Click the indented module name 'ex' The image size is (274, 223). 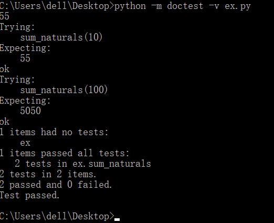tap(25, 143)
